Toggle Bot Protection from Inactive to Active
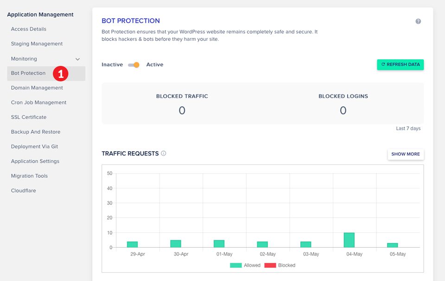Viewport: 445px width, 281px height. (134, 65)
